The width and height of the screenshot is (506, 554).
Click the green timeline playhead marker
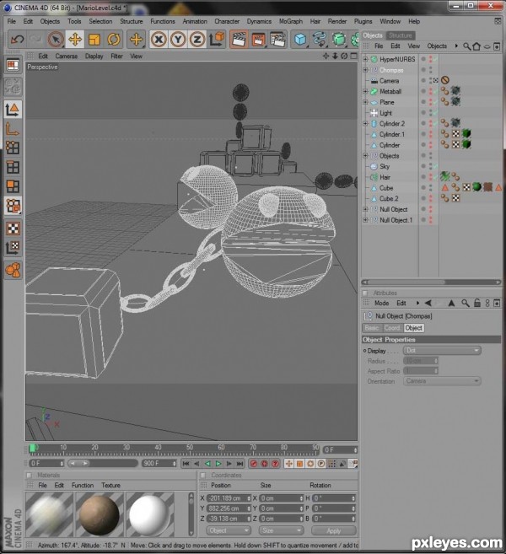(x=32, y=449)
